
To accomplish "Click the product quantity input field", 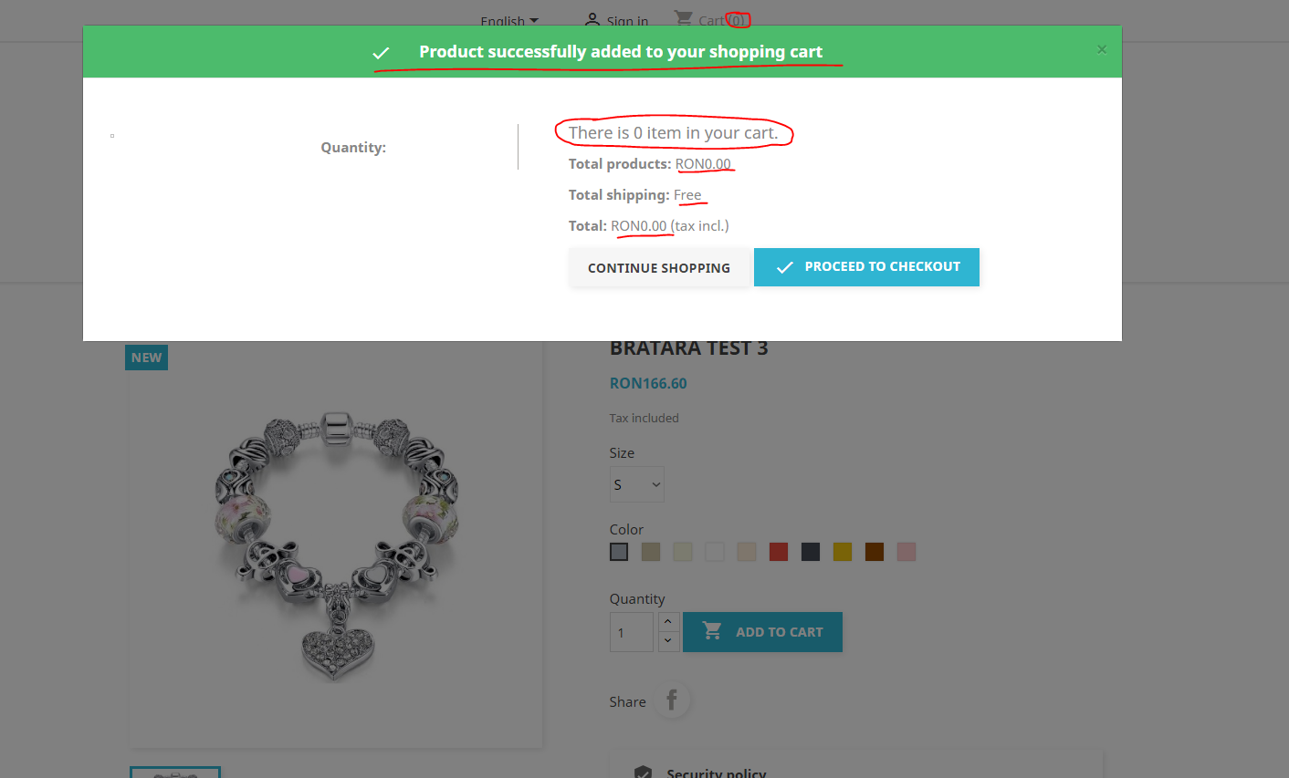I will pyautogui.click(x=631, y=632).
